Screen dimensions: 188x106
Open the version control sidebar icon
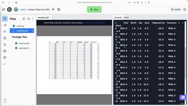pos(5,25)
